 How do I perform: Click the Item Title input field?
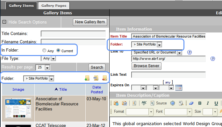pos(168,37)
